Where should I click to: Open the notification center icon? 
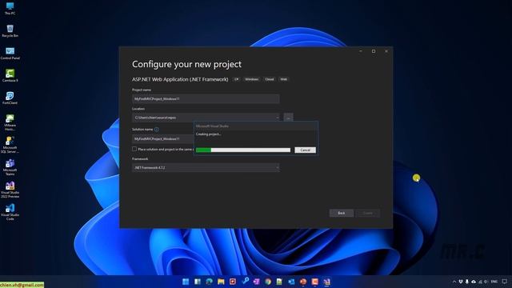pyautogui.click(x=505, y=282)
